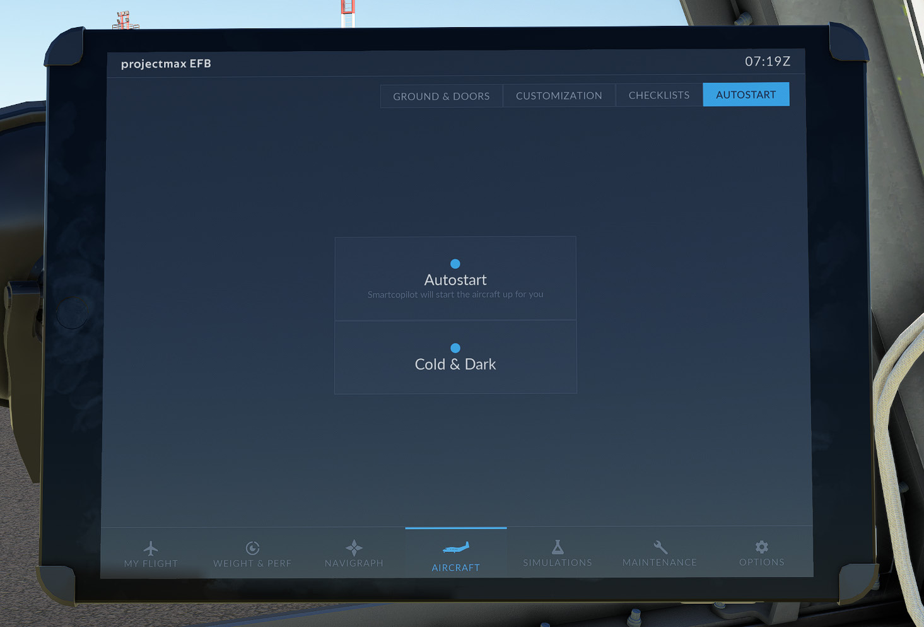Screen dimensions: 924x627
Task: Open Weight & Perf gauge icon
Action: (252, 548)
